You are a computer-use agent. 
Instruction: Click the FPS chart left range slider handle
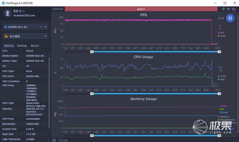pyautogui.click(x=92, y=52)
